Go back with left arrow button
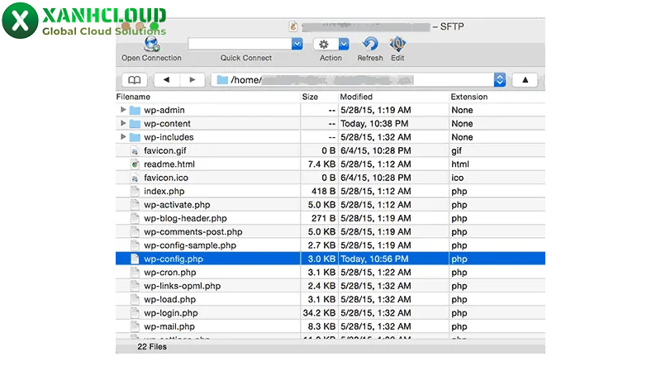 [x=167, y=80]
